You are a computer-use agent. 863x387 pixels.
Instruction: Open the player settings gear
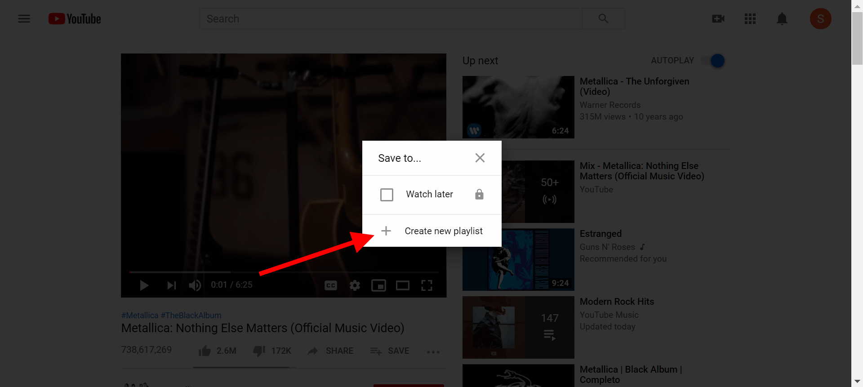(x=355, y=285)
